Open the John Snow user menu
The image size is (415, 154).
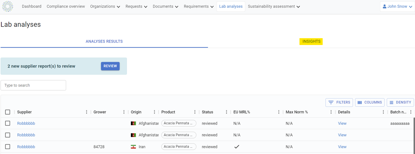(397, 6)
